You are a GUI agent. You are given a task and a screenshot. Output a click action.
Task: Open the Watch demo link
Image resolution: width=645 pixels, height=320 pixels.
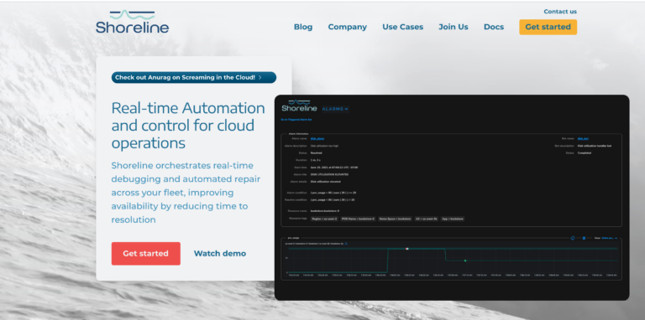click(220, 254)
